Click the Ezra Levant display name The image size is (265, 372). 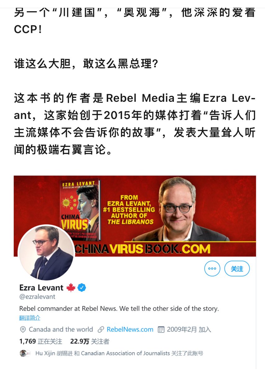point(41,288)
